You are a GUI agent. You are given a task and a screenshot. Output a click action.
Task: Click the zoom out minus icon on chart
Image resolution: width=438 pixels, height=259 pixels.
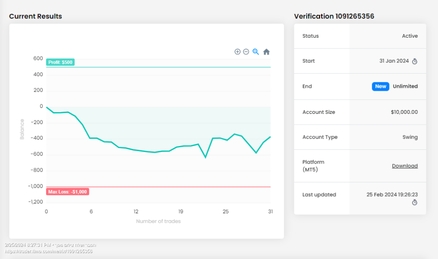pyautogui.click(x=246, y=52)
